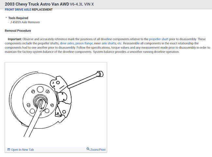The width and height of the screenshot is (212, 157).
Task: Click the V6-4.3L VIN X text
Action: [82, 4]
